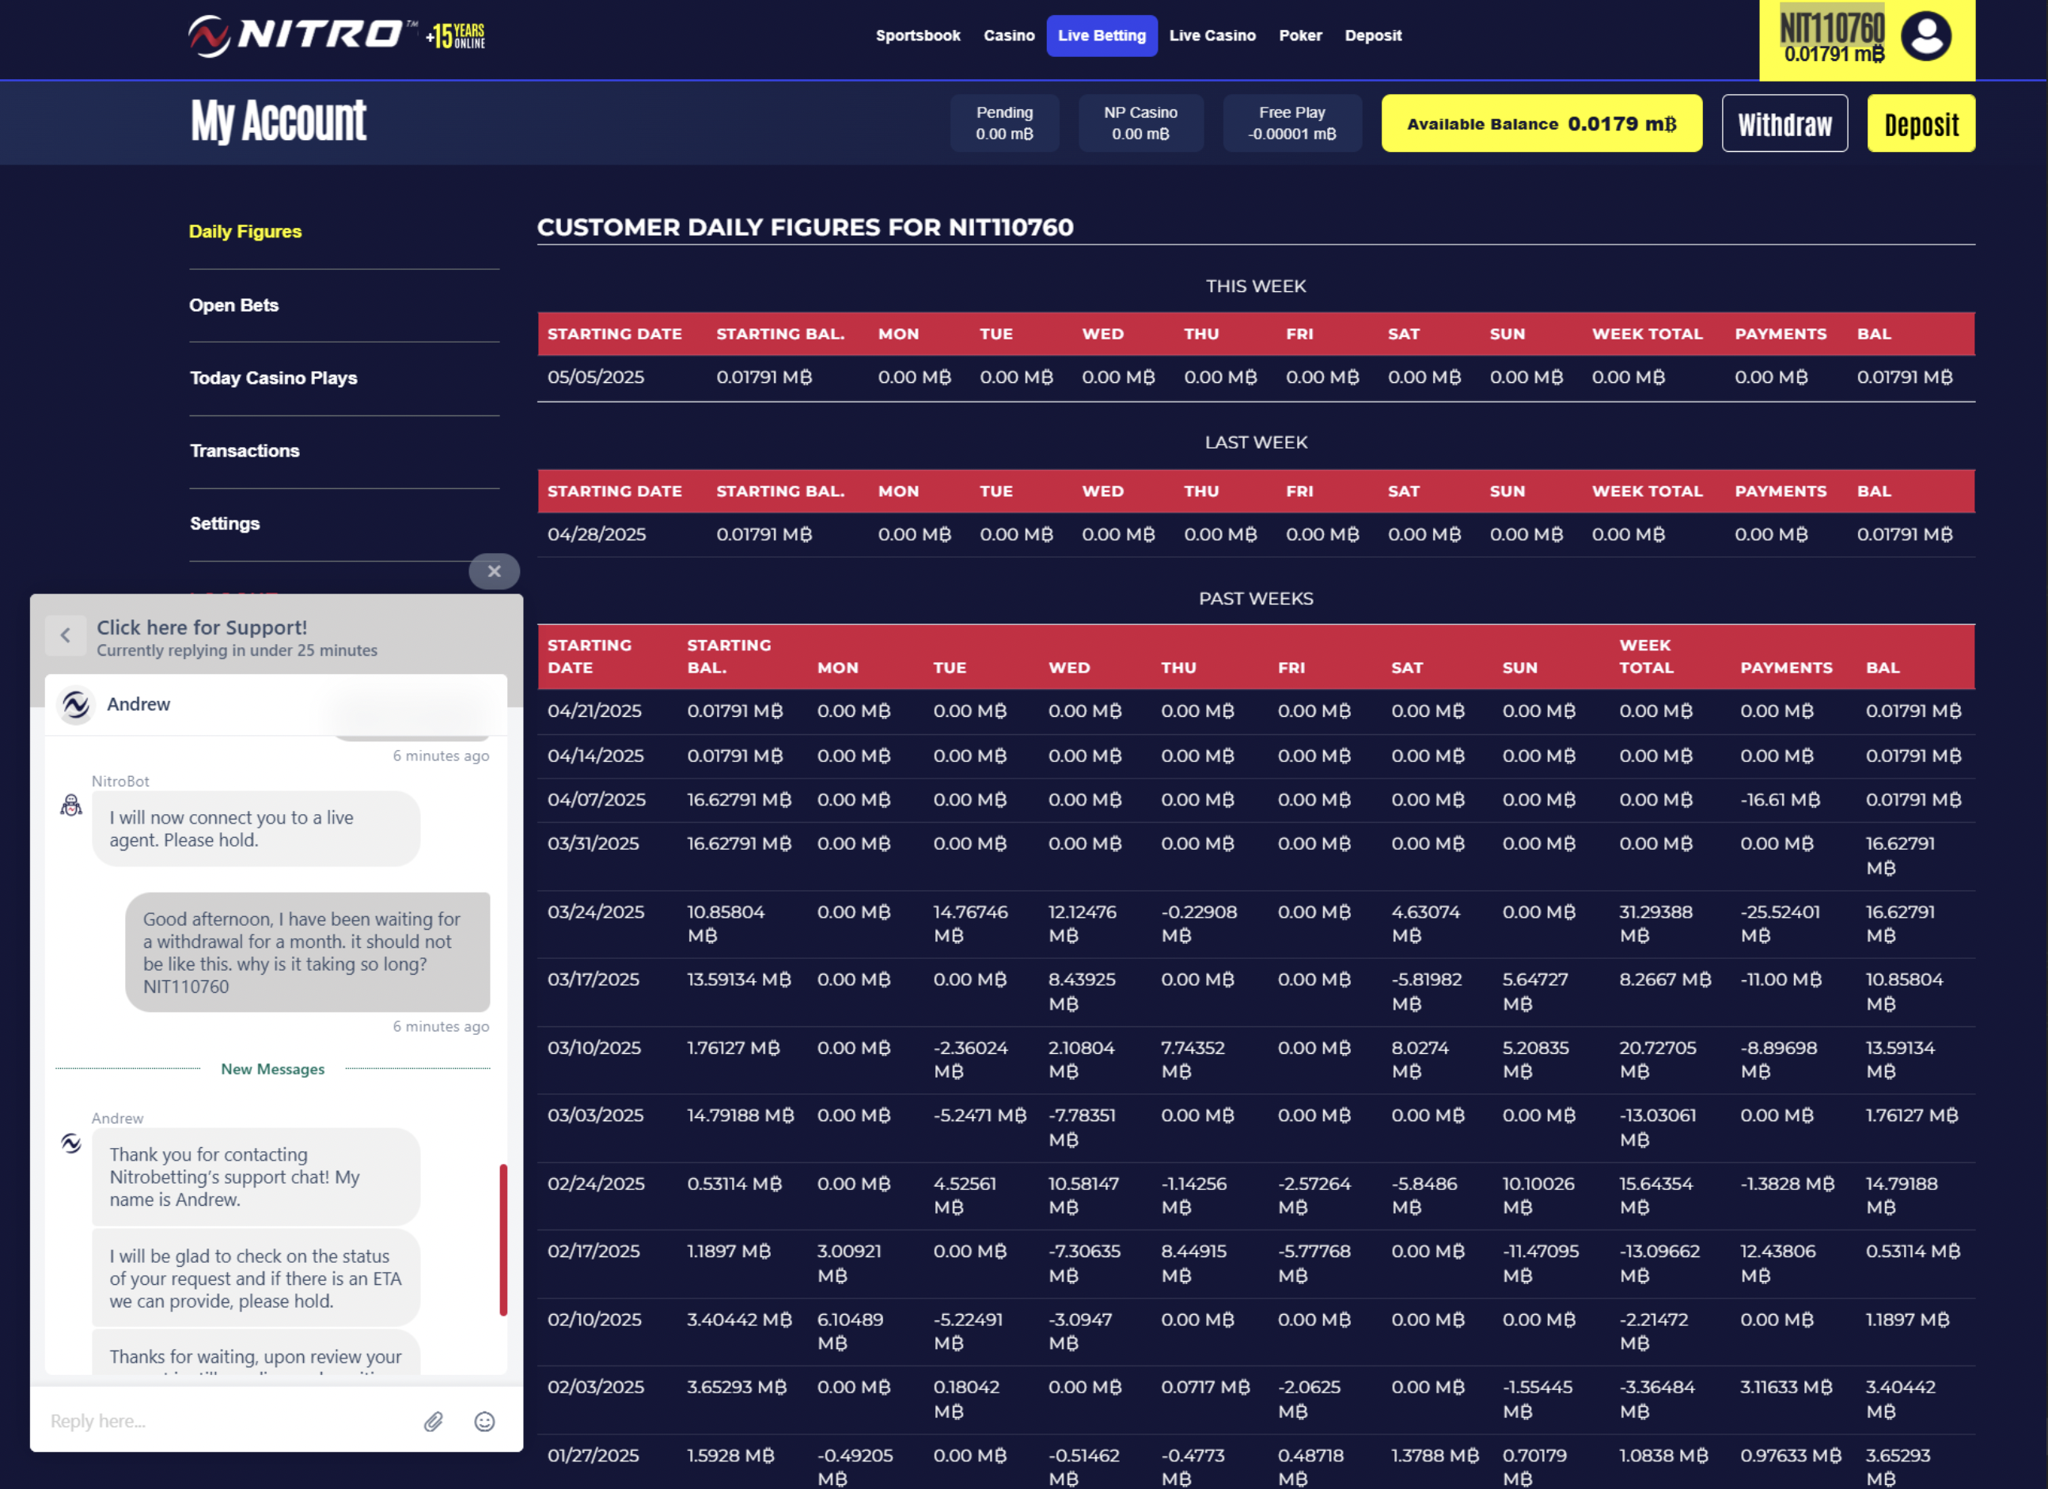
Task: Click the Available Balance box
Action: pyautogui.click(x=1542, y=123)
